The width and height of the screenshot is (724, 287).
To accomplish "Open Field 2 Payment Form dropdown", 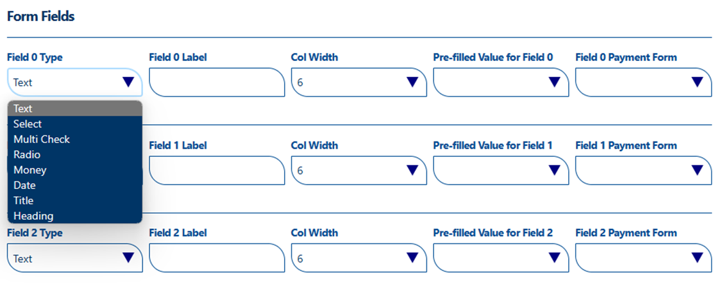I will (x=643, y=258).
